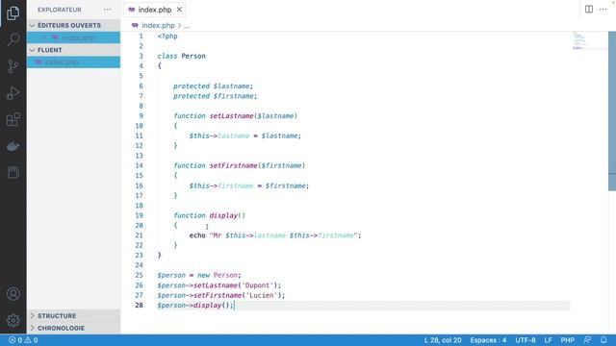Click the echo keyword on line 21

pyautogui.click(x=197, y=235)
